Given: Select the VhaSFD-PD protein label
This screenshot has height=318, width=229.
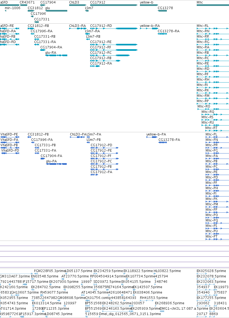Looking at the screenshot, I should click(10, 151).
